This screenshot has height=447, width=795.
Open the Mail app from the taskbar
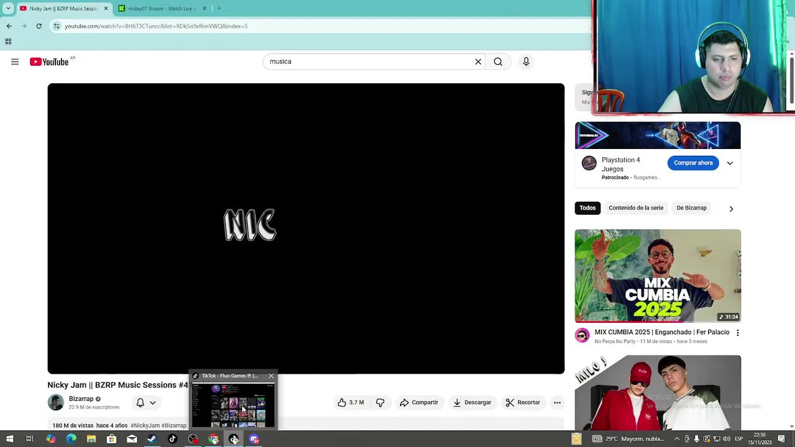pyautogui.click(x=132, y=439)
